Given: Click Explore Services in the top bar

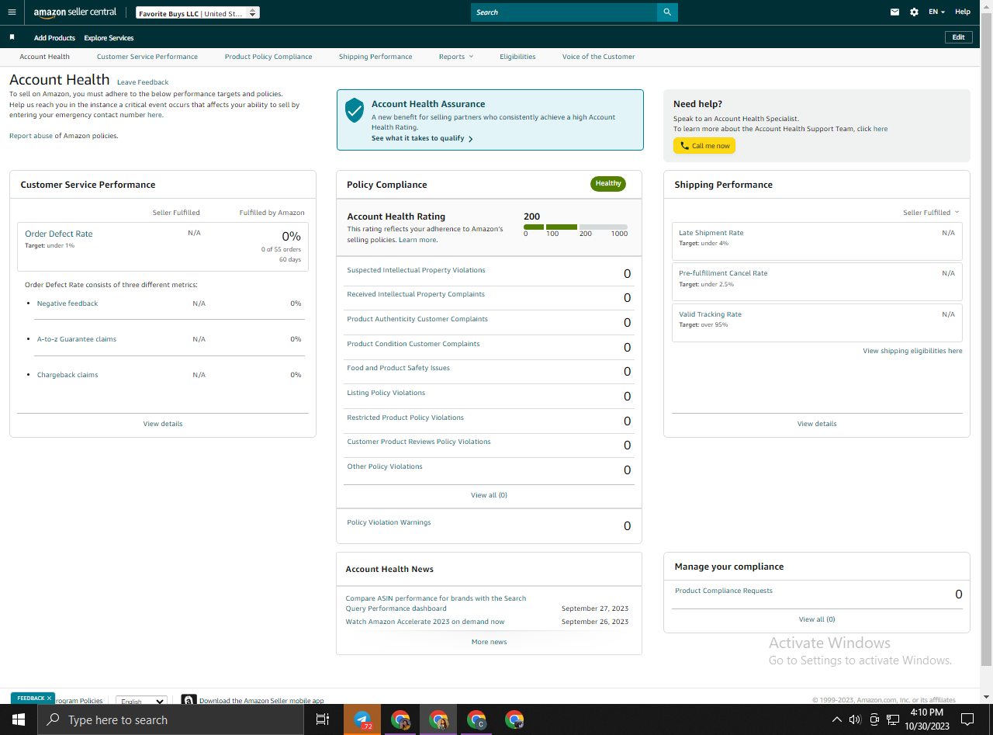Looking at the screenshot, I should [x=109, y=38].
